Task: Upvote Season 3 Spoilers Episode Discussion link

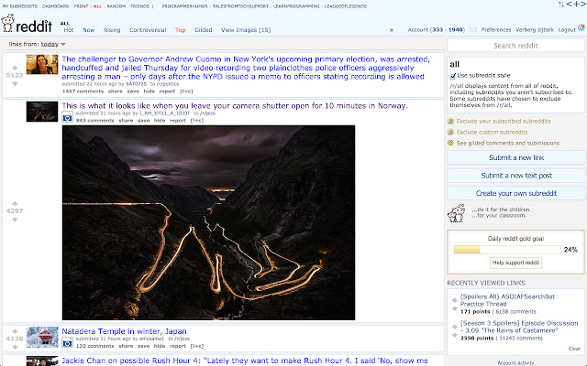Action: point(455,327)
